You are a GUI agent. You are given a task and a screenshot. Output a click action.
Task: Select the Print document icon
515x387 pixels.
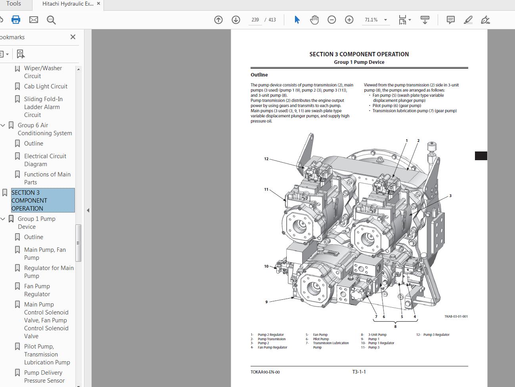[x=15, y=19]
